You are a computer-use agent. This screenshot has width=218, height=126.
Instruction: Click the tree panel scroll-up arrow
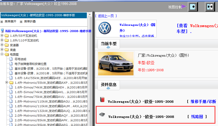[90, 14]
